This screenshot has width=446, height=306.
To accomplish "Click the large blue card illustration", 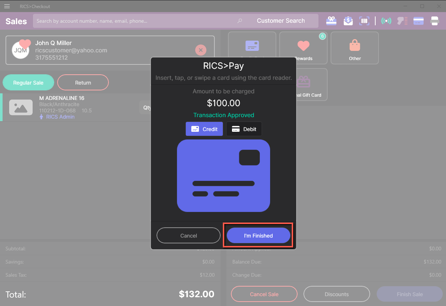I will click(224, 176).
